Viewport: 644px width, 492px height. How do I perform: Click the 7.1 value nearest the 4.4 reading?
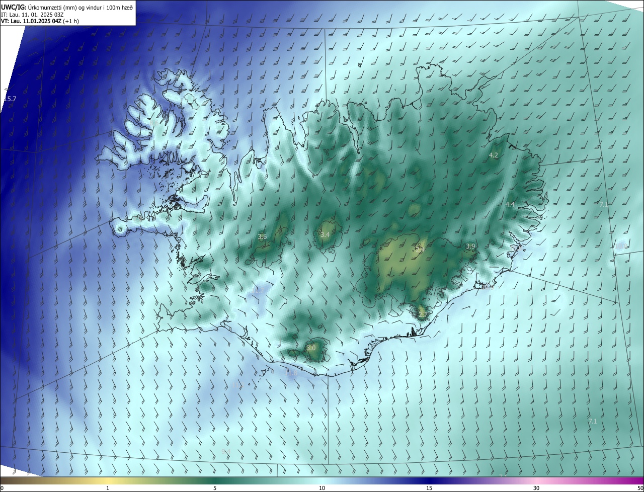coord(604,204)
